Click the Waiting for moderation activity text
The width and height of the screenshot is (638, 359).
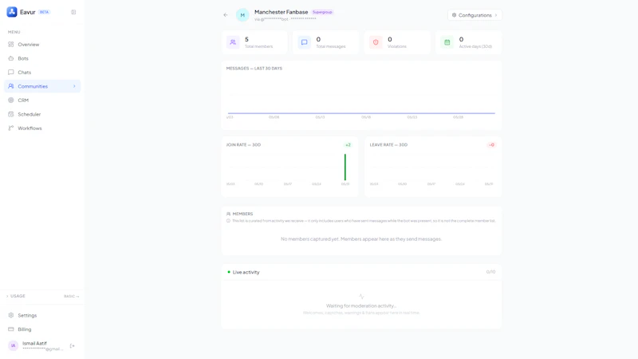click(361, 306)
